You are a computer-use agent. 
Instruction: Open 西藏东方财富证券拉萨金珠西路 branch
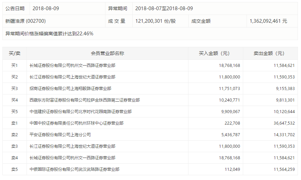pyautogui.click(x=85, y=100)
